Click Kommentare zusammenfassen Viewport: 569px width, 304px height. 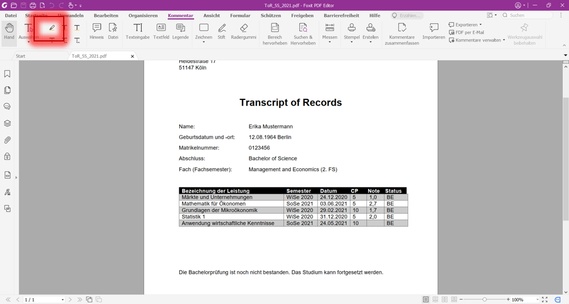(x=402, y=34)
